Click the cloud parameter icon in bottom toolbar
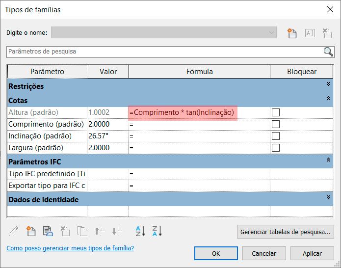Viewport: 341px width, 268px height. [x=48, y=231]
